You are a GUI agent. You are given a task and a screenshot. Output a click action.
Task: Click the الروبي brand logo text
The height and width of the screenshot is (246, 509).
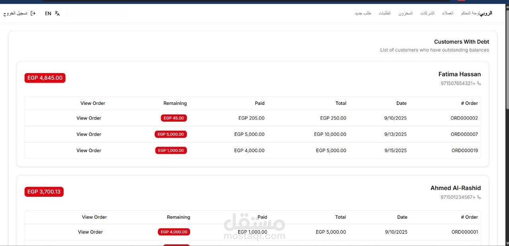pyautogui.click(x=486, y=14)
